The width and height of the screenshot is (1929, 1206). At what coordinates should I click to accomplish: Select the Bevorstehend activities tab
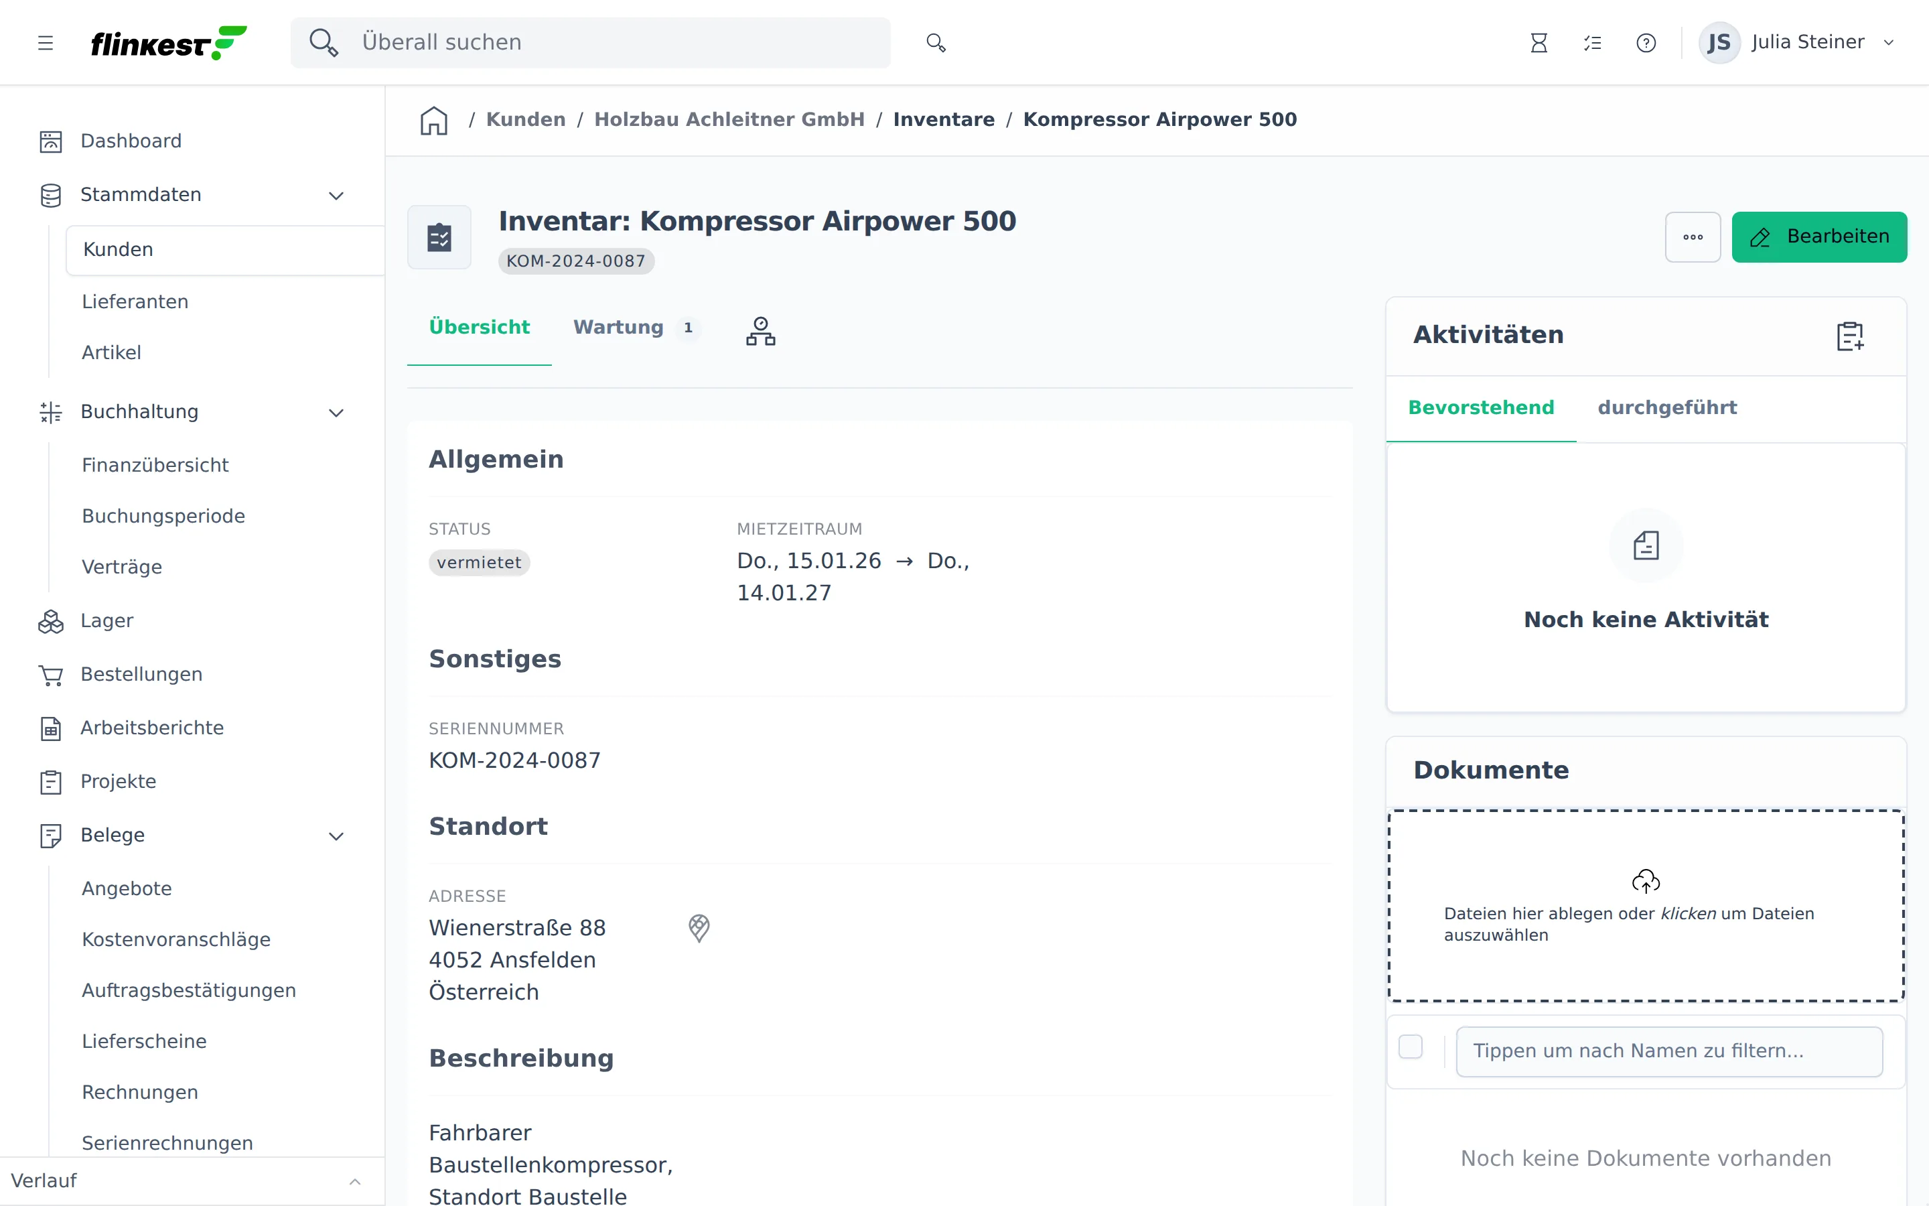click(x=1481, y=407)
